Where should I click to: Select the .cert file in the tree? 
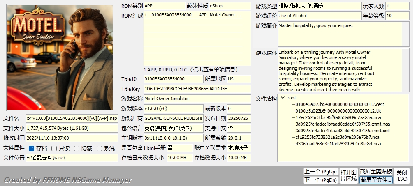[339, 104]
